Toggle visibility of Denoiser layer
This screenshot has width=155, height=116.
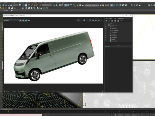[106, 39]
